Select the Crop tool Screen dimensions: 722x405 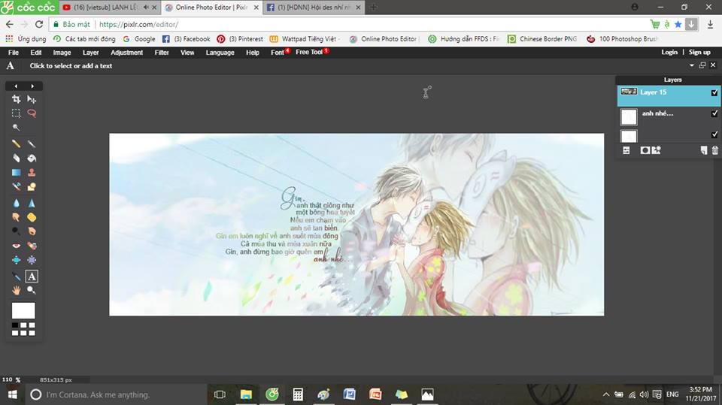click(16, 99)
